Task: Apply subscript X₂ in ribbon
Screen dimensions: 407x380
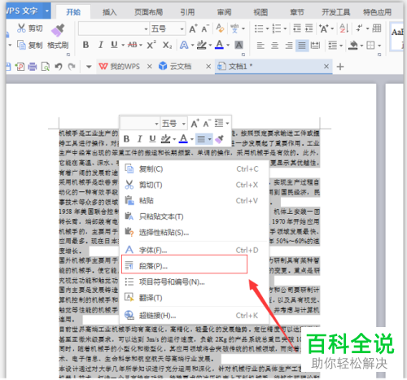Action: click(168, 45)
